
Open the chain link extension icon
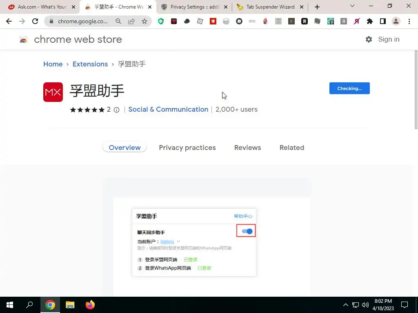tap(317, 21)
